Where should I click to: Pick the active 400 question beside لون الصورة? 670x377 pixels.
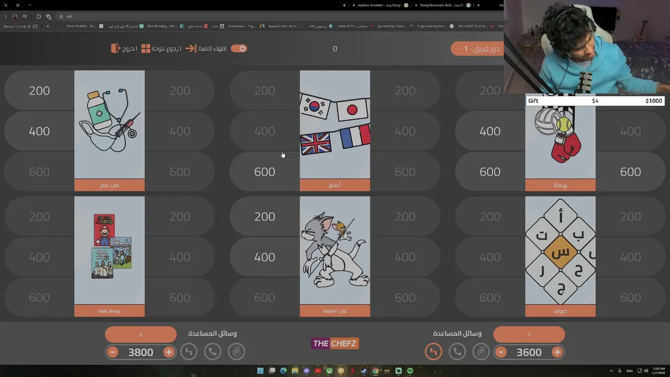point(264,257)
